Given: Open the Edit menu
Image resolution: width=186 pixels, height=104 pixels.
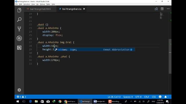Looking at the screenshot, I should [x=21, y=4].
